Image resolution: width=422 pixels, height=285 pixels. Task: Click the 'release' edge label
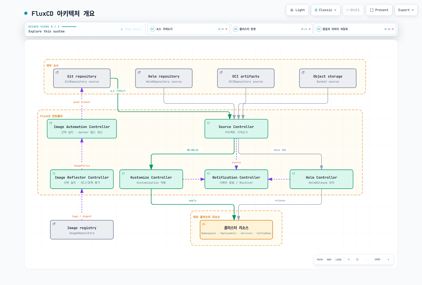280,201
